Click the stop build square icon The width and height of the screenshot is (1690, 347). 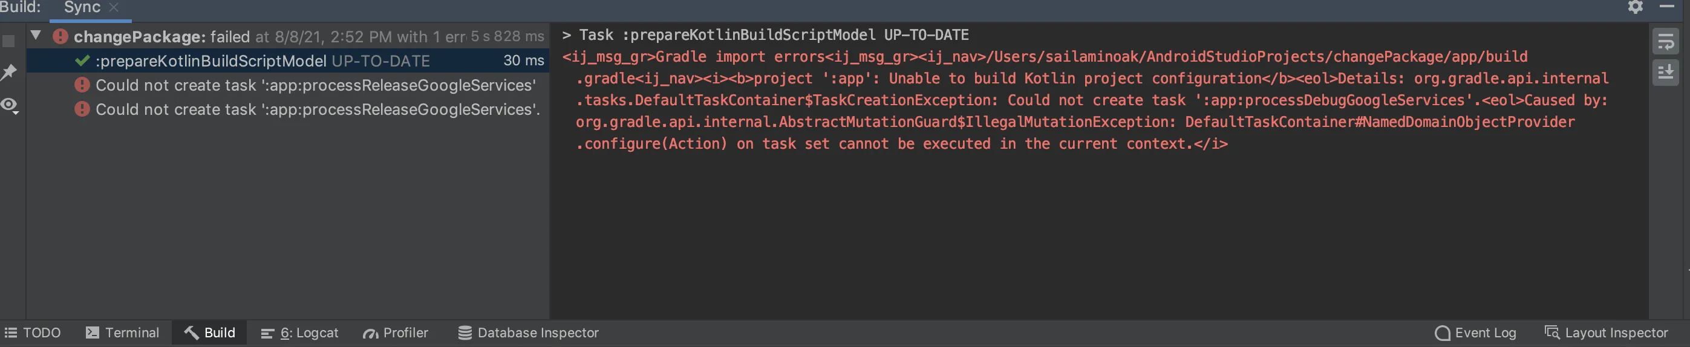click(9, 41)
